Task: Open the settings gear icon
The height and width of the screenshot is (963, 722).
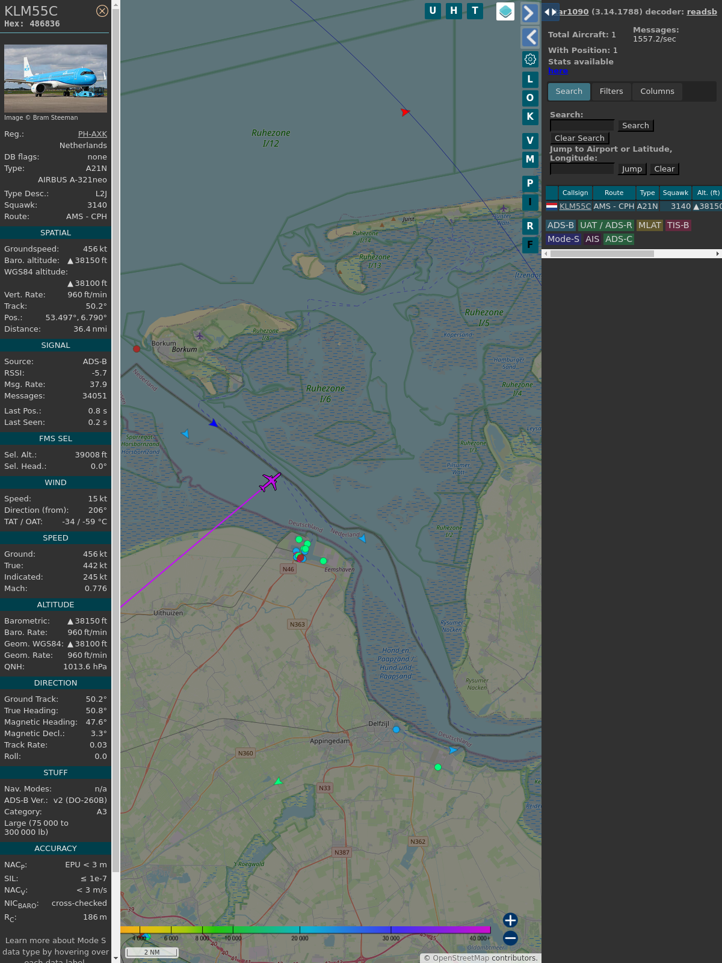Action: coord(530,59)
